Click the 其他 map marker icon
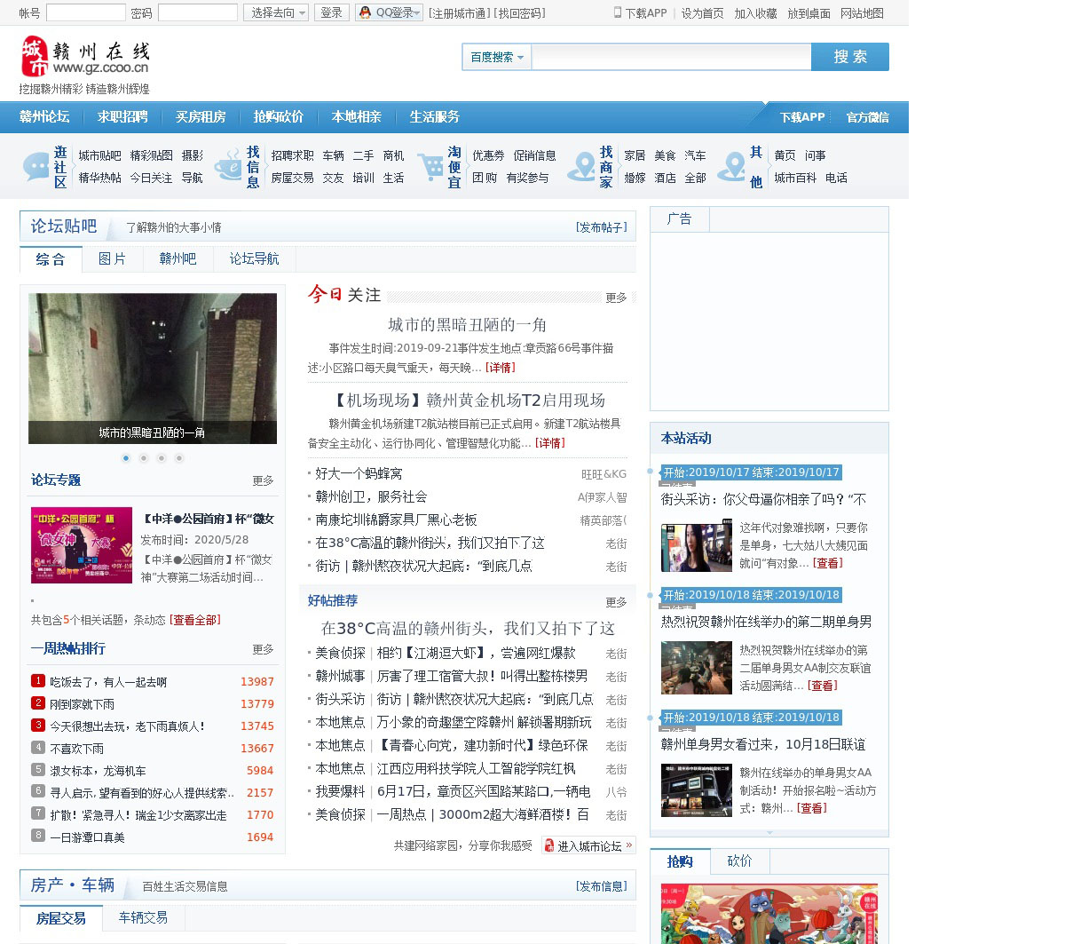This screenshot has height=944, width=1065. [731, 166]
